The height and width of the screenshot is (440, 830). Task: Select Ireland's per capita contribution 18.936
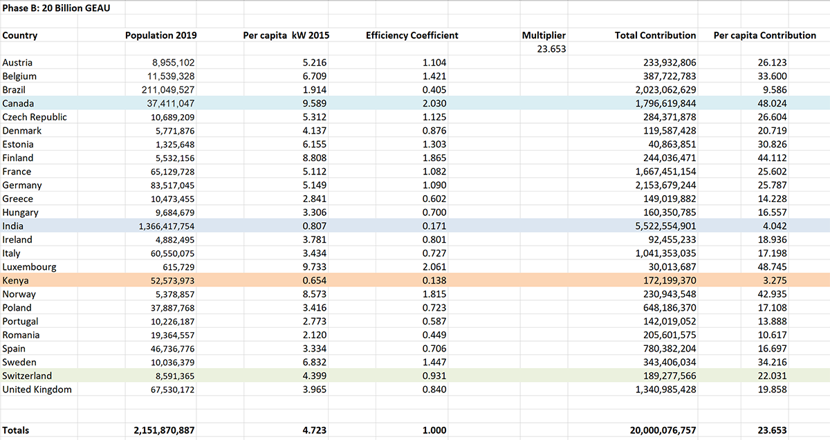click(x=772, y=239)
